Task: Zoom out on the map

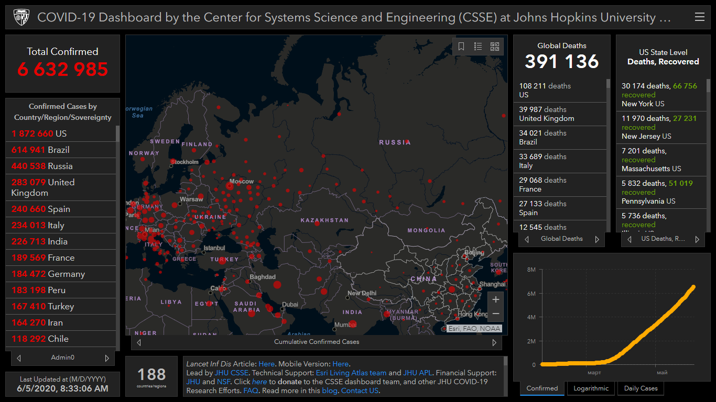Action: click(x=496, y=314)
